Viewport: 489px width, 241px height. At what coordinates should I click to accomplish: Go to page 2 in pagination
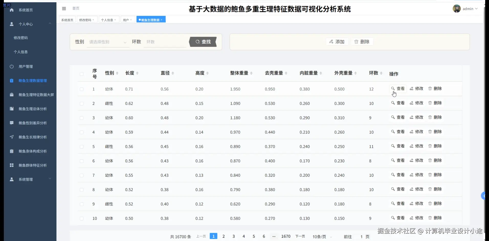pos(224,236)
